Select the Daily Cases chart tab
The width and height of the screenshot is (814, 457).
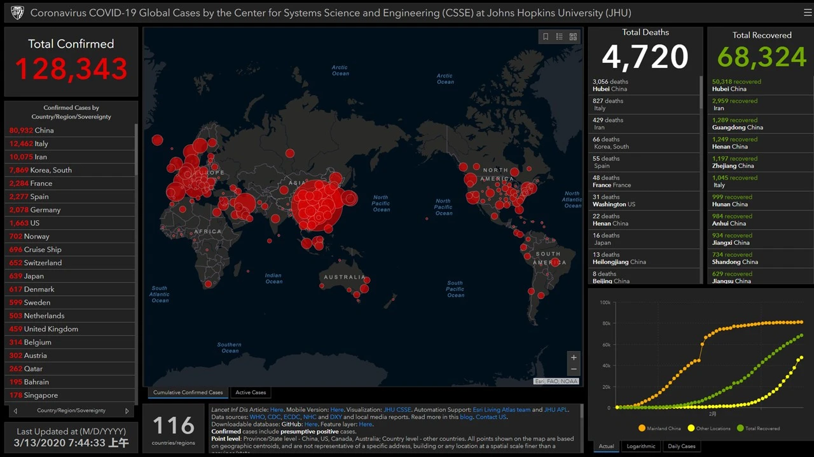pos(681,446)
